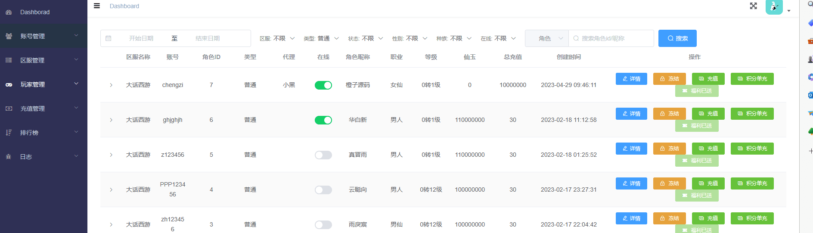The width and height of the screenshot is (813, 233).
Task: Toggle fullscreen with the expand arrows icon
Action: (x=753, y=6)
